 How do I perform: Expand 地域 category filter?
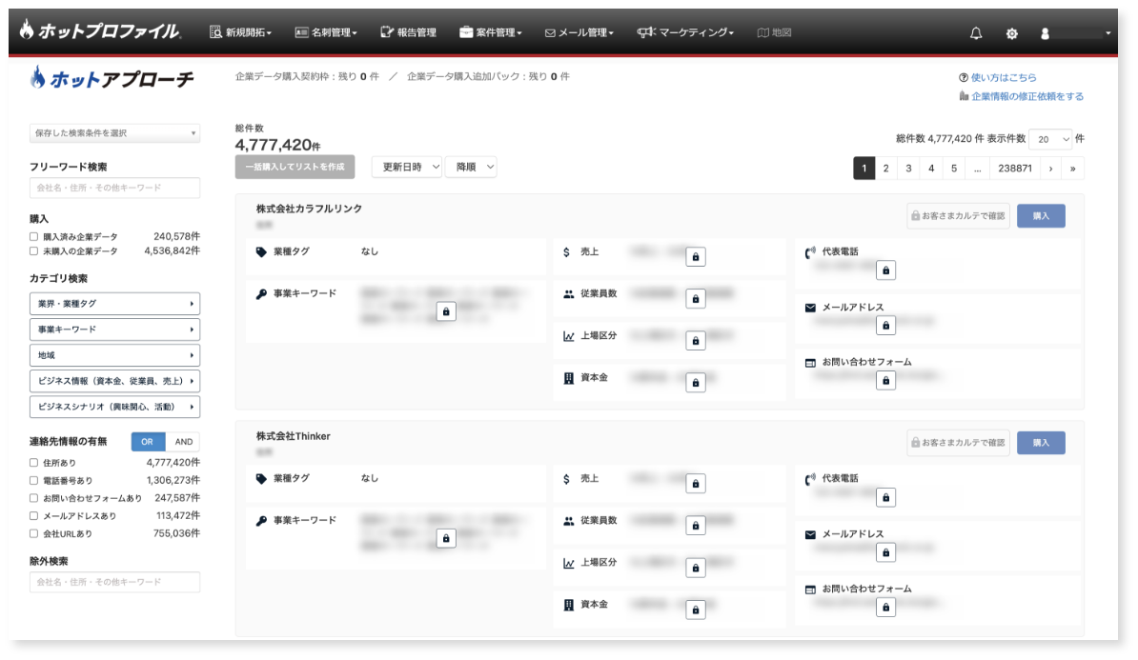tap(114, 355)
